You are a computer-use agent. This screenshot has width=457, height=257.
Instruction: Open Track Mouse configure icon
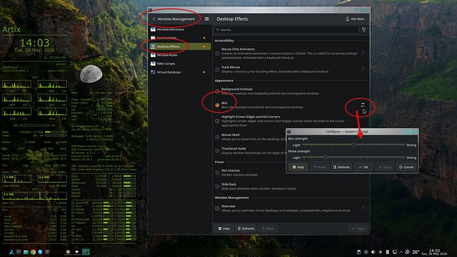(362, 69)
